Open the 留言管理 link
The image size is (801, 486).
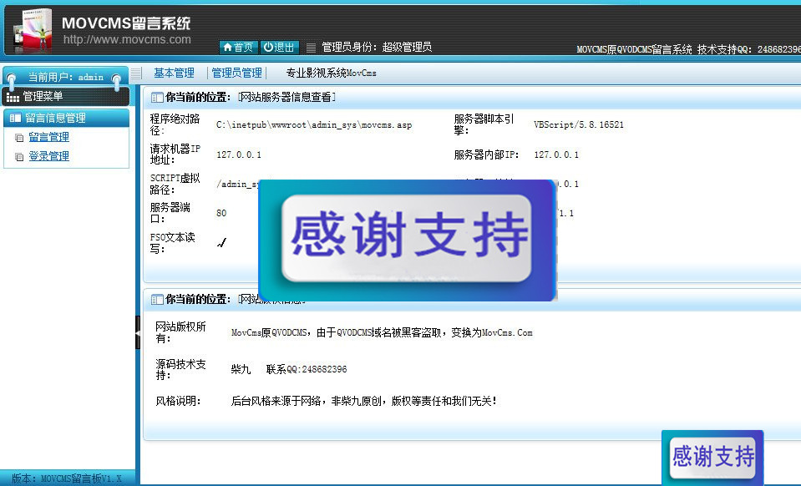coord(48,137)
